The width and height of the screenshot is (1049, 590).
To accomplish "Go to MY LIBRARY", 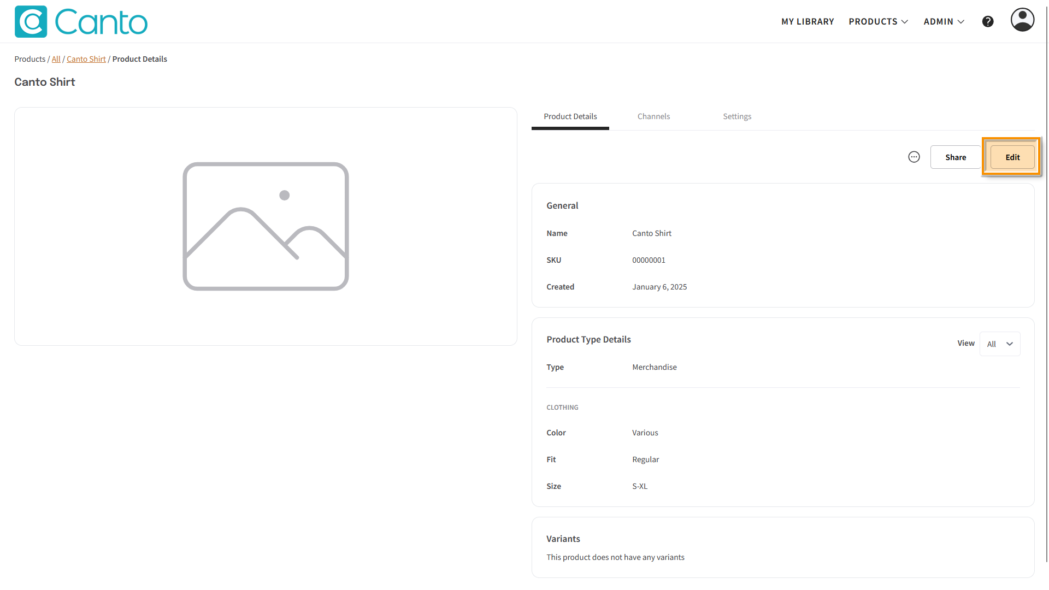I will coord(808,21).
